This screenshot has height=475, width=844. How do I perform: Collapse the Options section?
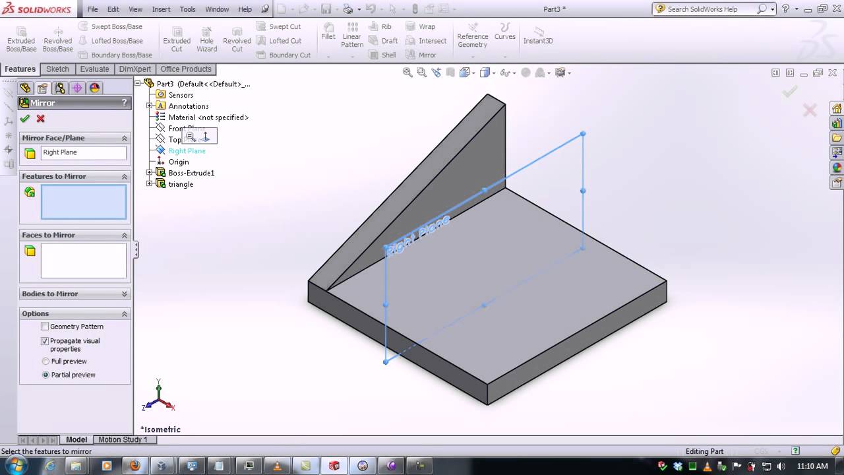click(124, 313)
